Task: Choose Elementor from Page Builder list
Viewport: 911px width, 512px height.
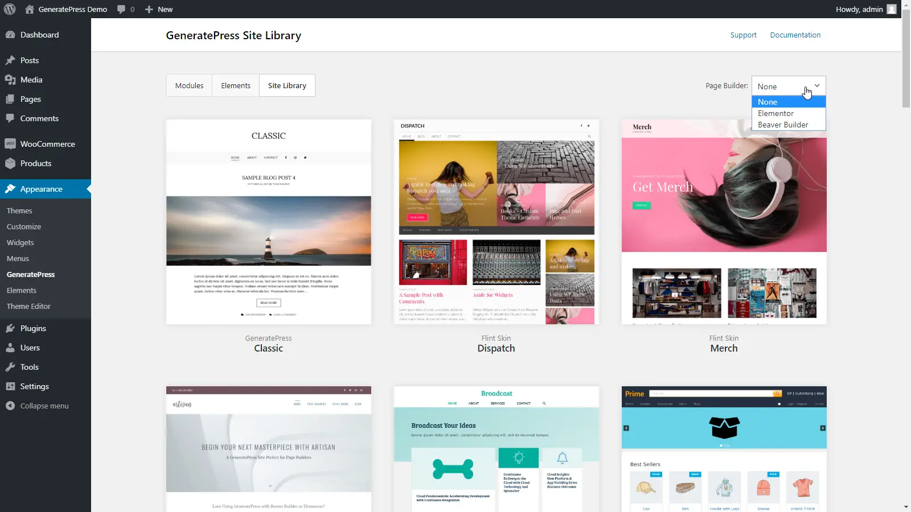Action: (x=789, y=113)
